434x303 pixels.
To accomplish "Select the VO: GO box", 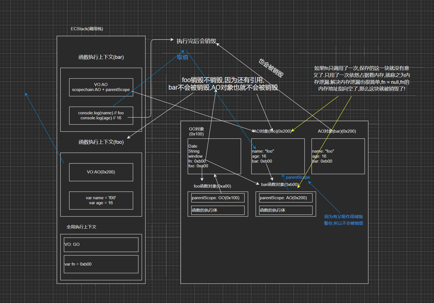I will click(101, 244).
